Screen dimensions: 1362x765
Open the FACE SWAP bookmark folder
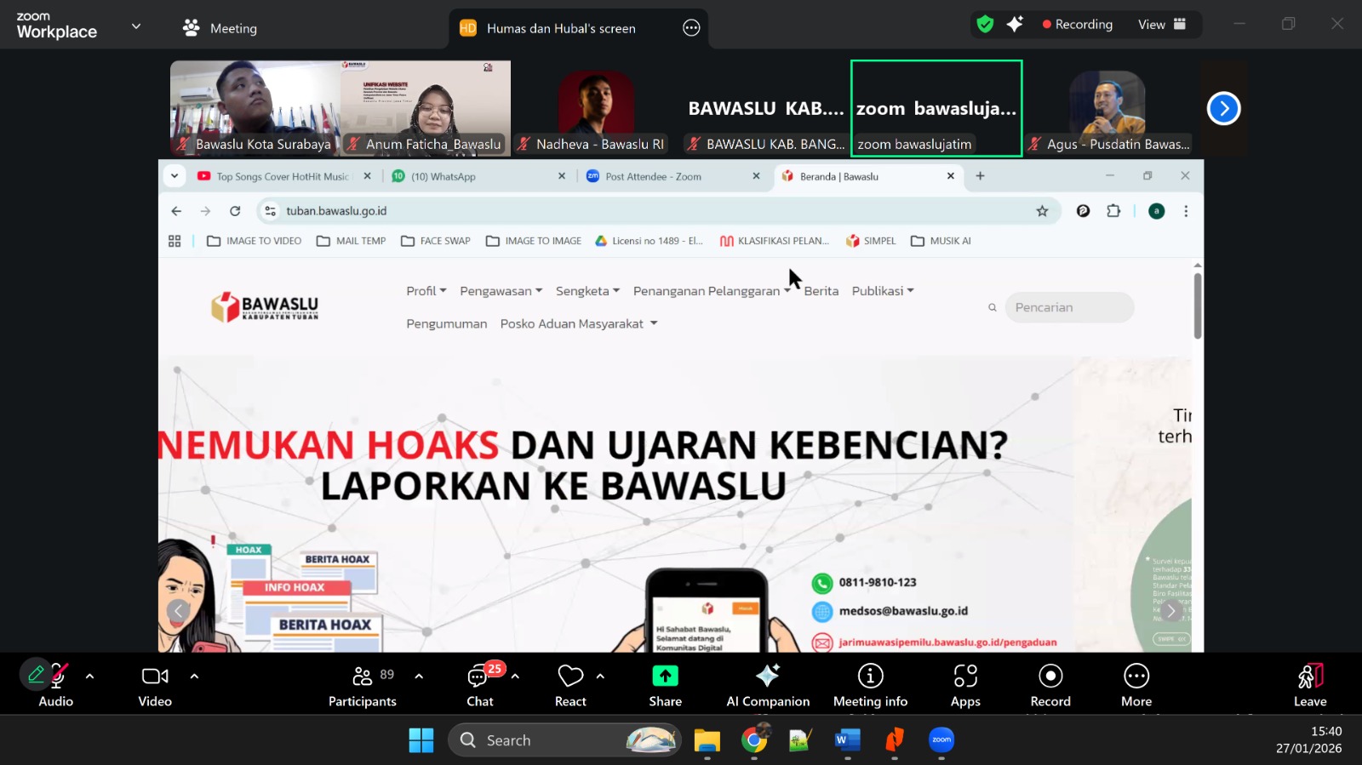(x=435, y=241)
